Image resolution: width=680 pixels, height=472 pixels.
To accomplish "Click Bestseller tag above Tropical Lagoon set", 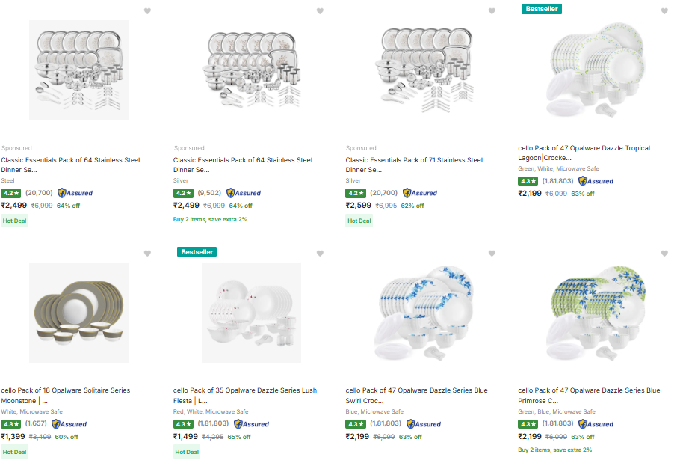I will click(541, 9).
